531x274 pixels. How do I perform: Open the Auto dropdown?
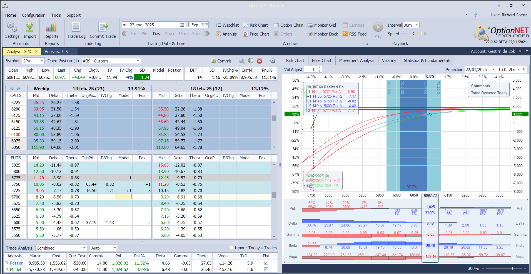click(x=115, y=248)
